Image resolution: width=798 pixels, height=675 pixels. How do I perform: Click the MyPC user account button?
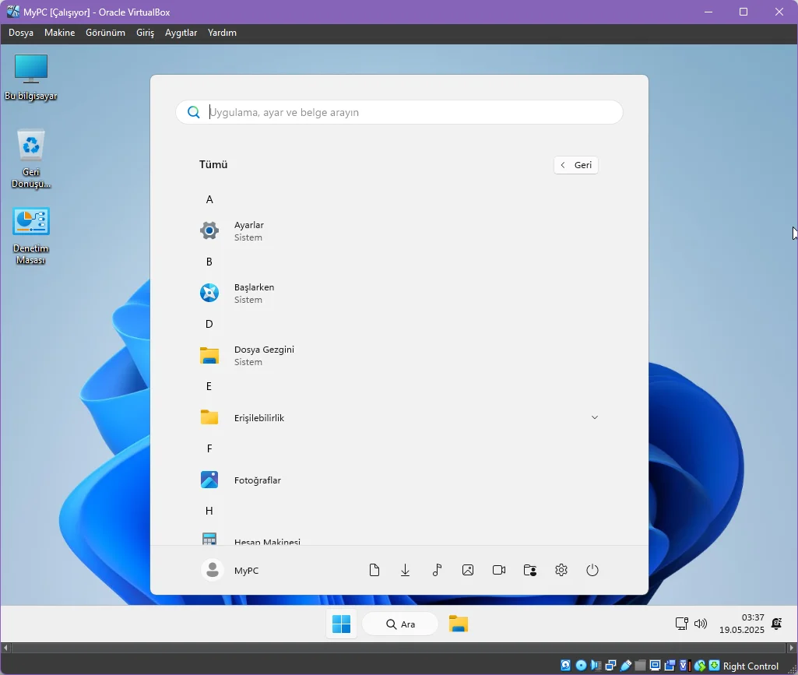point(230,570)
